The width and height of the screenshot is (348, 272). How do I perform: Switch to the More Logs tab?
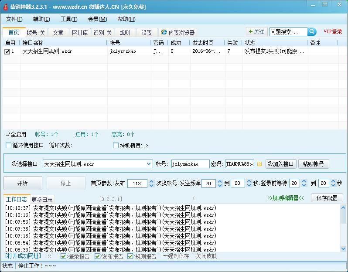[42, 200]
